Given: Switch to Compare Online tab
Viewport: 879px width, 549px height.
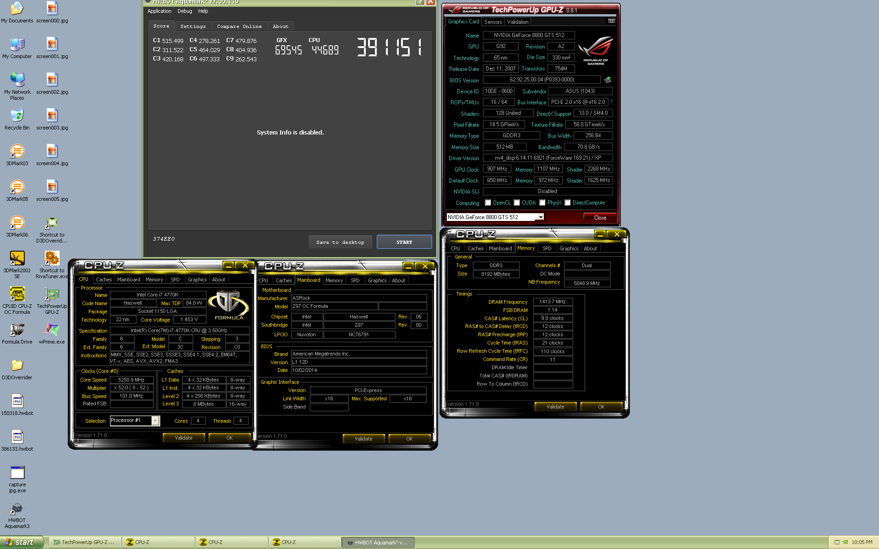Looking at the screenshot, I should (239, 26).
